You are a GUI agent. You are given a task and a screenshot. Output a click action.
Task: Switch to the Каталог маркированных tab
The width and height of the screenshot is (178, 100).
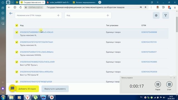(x=84, y=2)
